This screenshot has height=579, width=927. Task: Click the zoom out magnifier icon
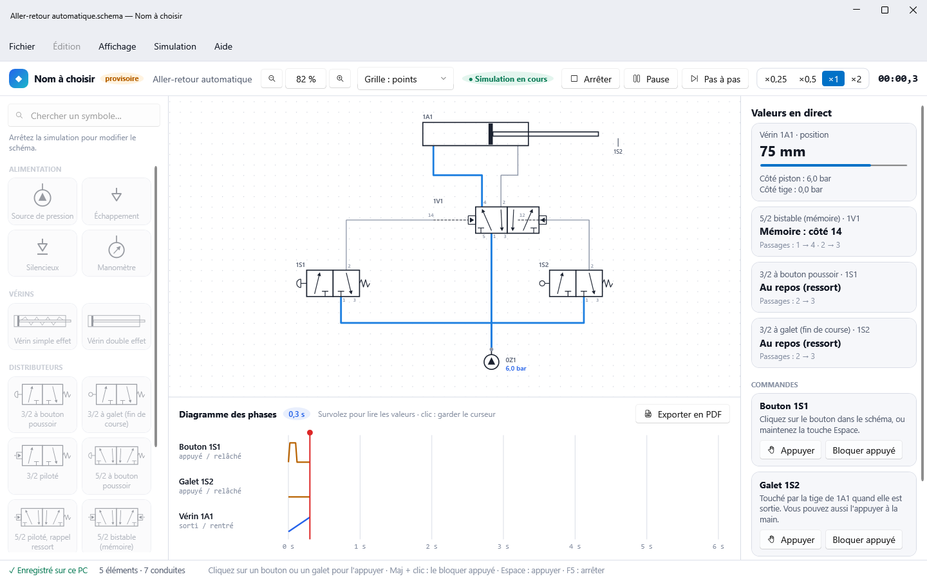pyautogui.click(x=272, y=78)
